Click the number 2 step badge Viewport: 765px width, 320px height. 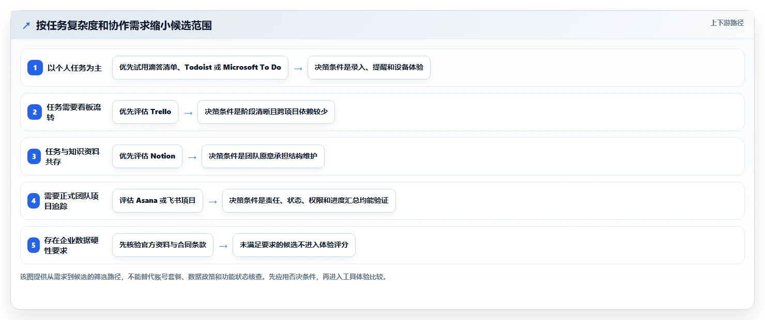tap(35, 112)
